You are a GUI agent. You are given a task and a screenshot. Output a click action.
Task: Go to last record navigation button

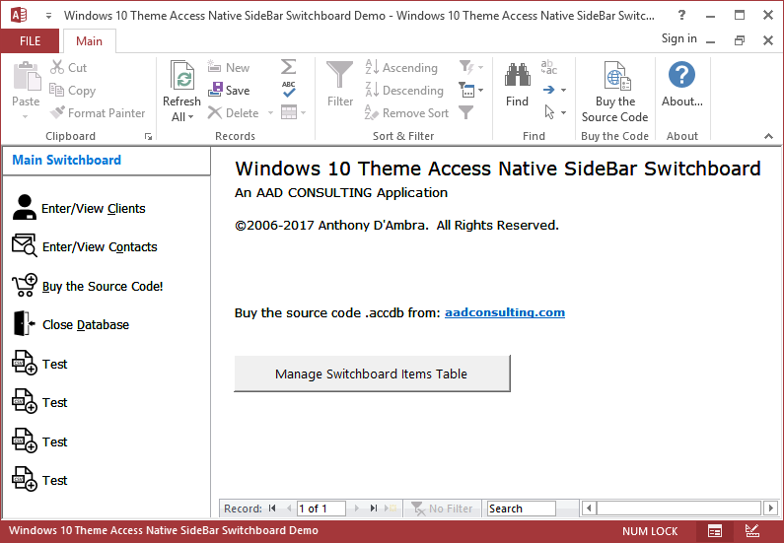(374, 509)
